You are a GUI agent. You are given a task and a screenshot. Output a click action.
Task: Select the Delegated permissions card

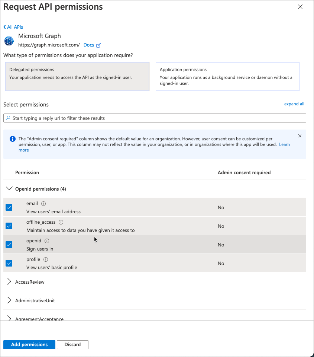coord(77,77)
